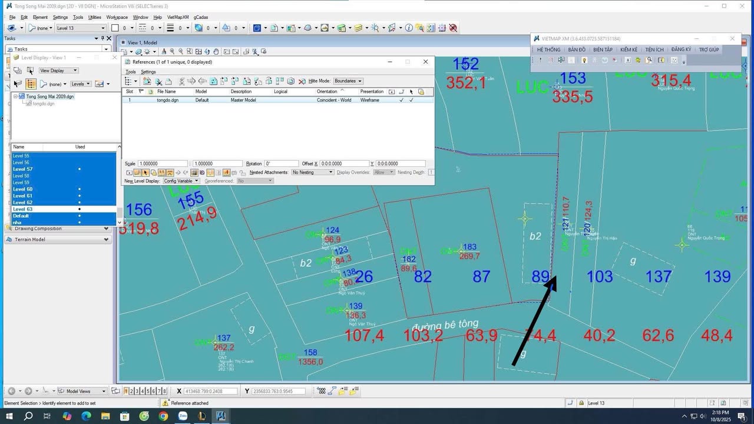This screenshot has width=754, height=424.
Task: Open the View Display dropdown in Level Display
Action: [x=58, y=70]
